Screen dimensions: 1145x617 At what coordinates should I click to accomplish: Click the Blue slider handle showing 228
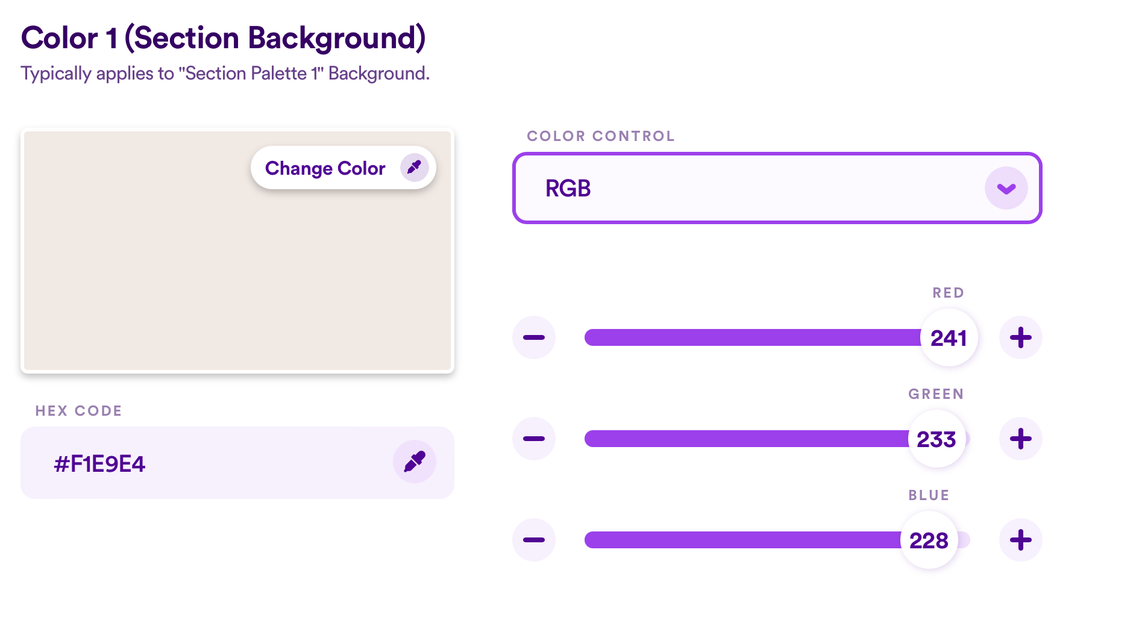click(929, 540)
